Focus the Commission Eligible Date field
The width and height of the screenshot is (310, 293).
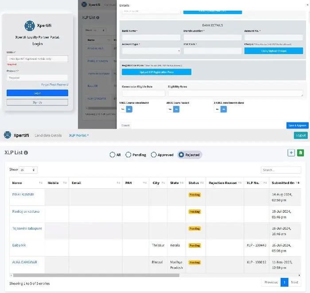pyautogui.click(x=143, y=93)
